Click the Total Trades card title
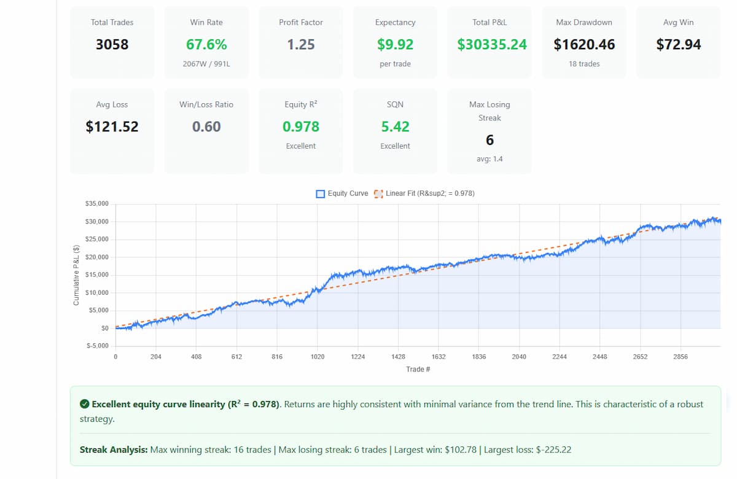This screenshot has width=737, height=479. [112, 22]
